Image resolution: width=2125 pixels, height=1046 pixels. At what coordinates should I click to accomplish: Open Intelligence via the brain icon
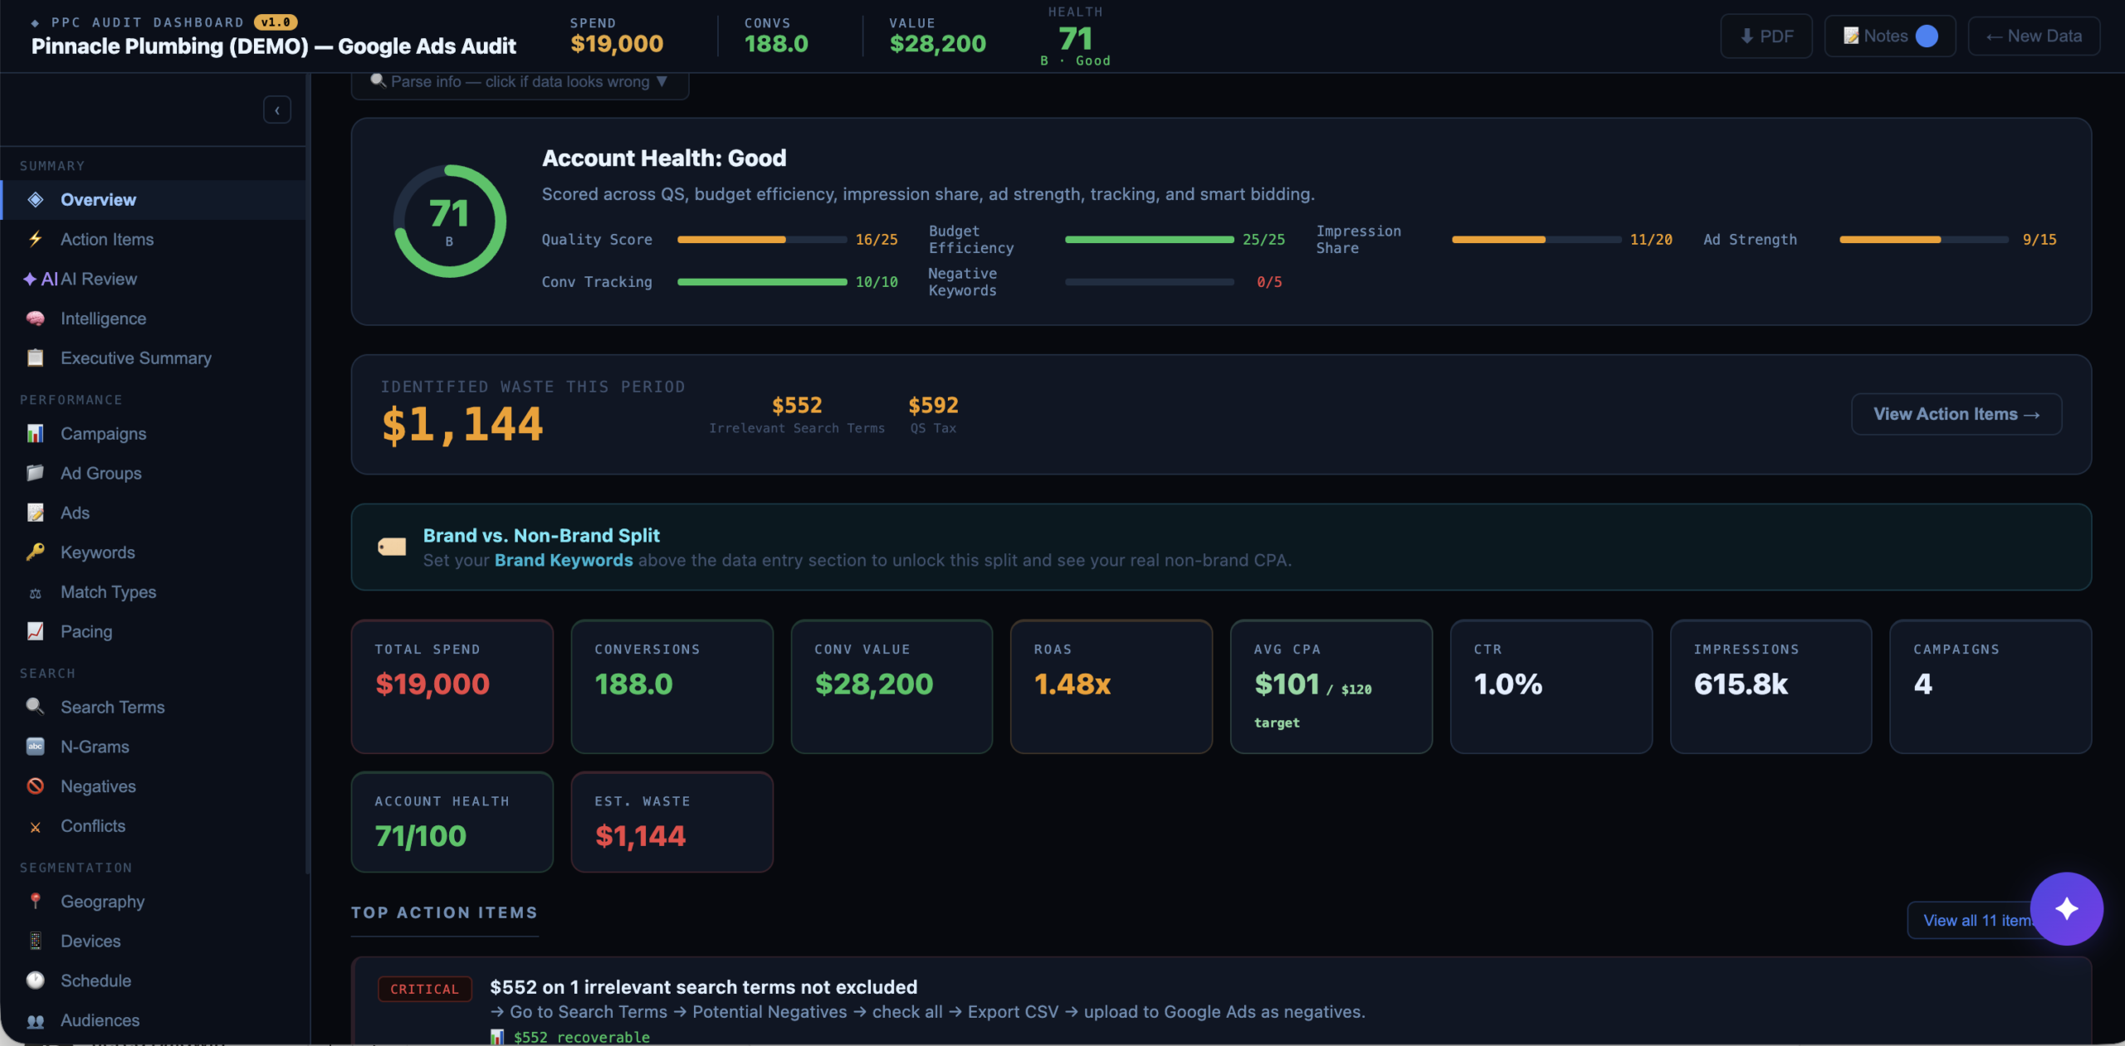pyautogui.click(x=36, y=319)
